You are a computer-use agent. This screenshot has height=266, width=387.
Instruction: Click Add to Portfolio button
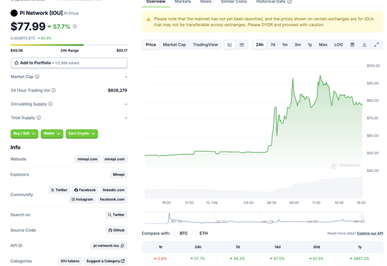coord(69,63)
